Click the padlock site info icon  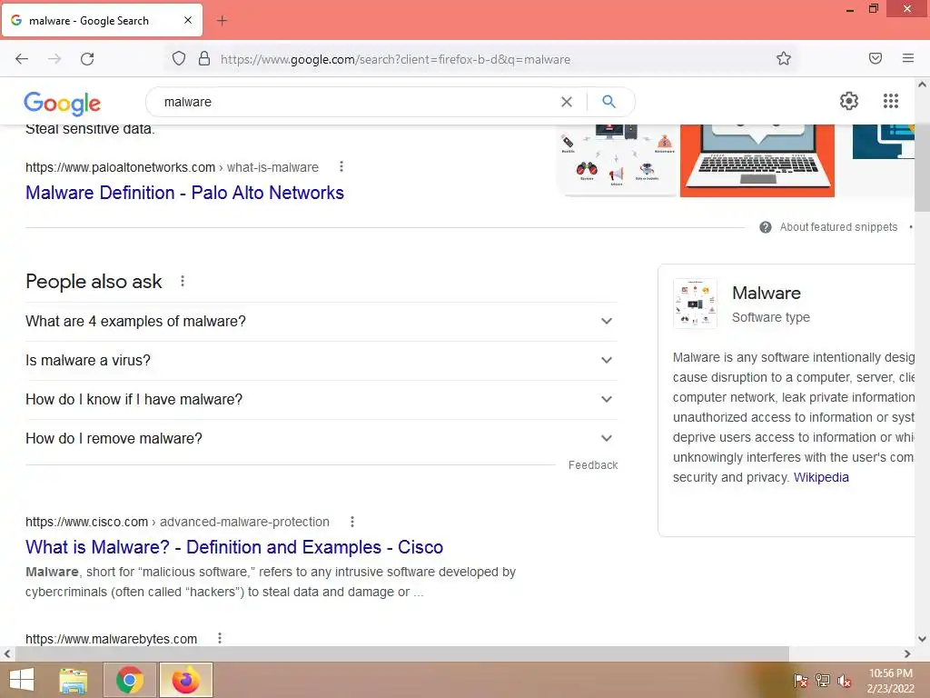(204, 58)
